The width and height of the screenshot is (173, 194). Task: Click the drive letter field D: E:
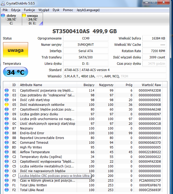tap(86, 64)
